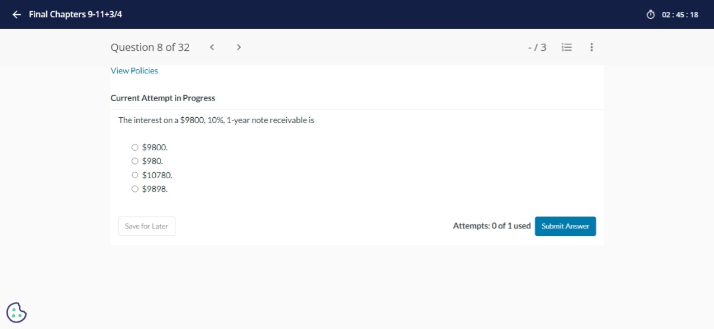Click the timer clock icon
This screenshot has width=714, height=329.
click(x=651, y=14)
